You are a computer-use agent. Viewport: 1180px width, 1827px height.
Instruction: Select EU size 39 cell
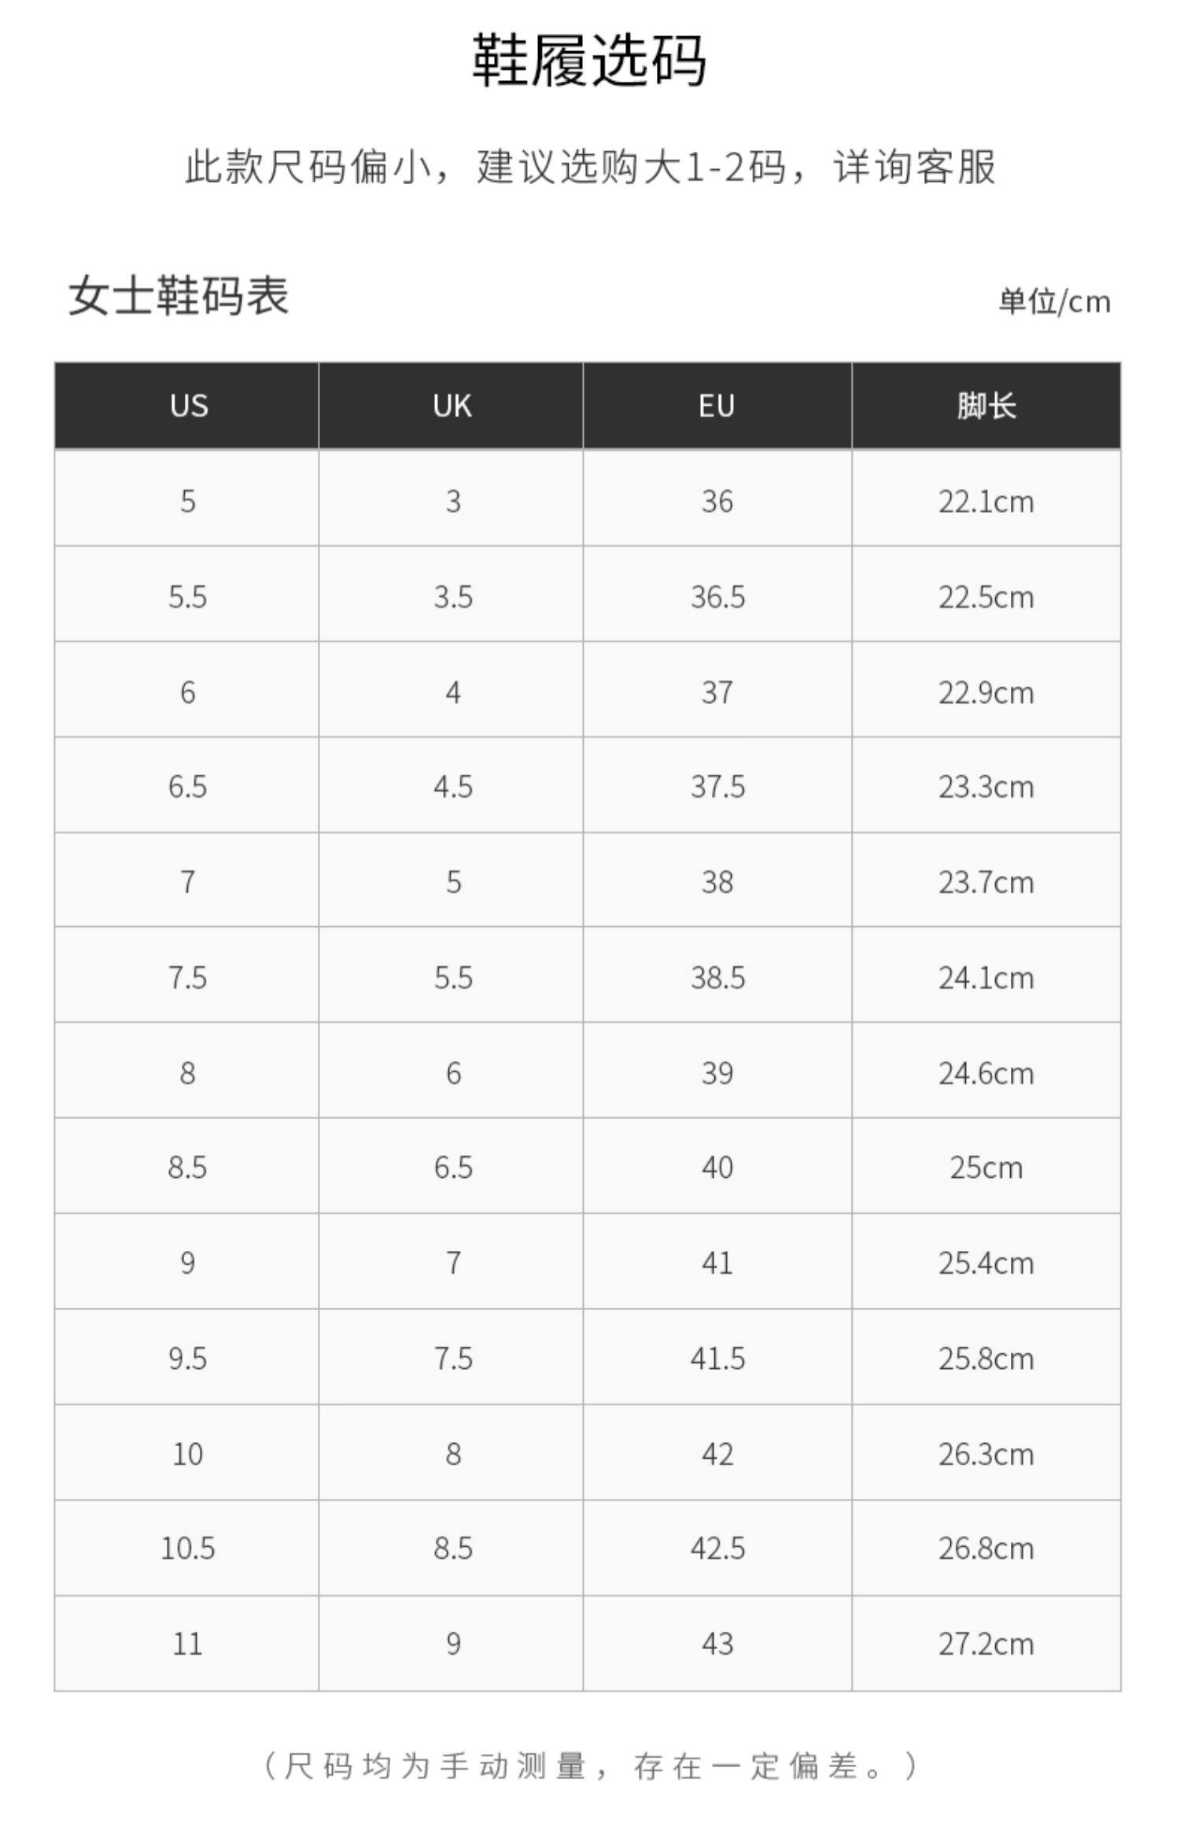pos(717,1073)
